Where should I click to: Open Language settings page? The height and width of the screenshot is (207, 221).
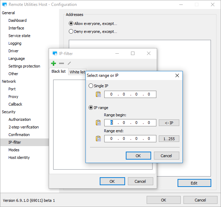[x=16, y=58]
